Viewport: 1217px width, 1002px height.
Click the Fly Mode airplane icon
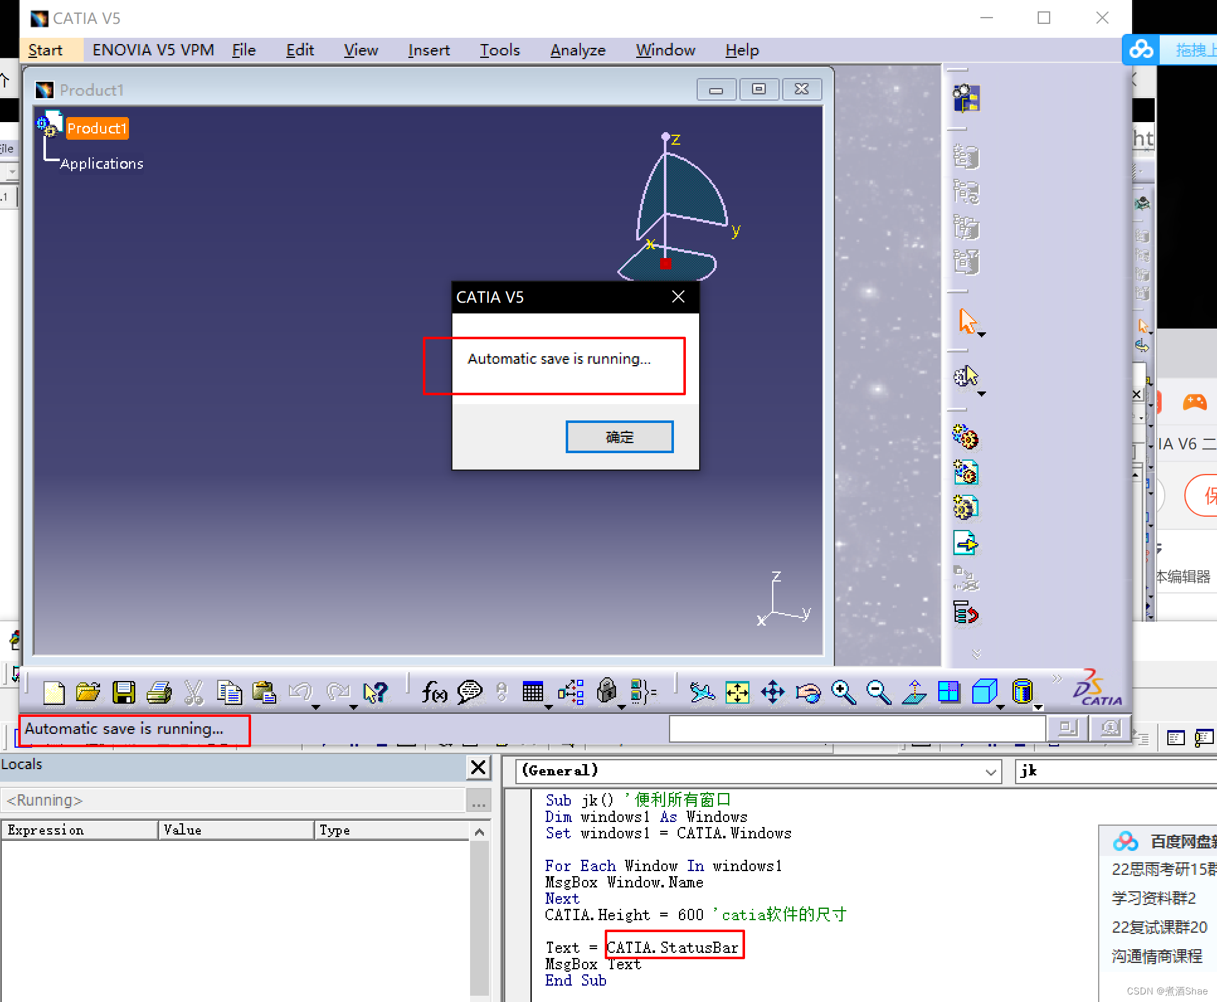702,693
